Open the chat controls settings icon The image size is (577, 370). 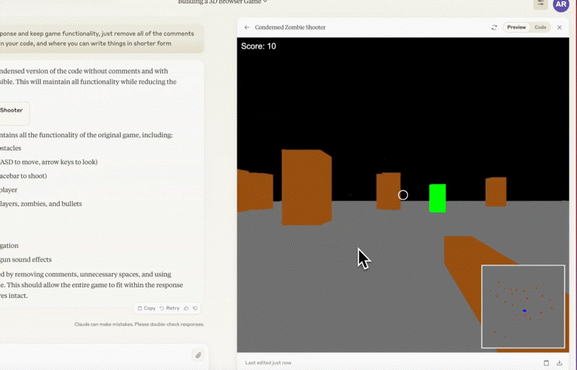541,4
